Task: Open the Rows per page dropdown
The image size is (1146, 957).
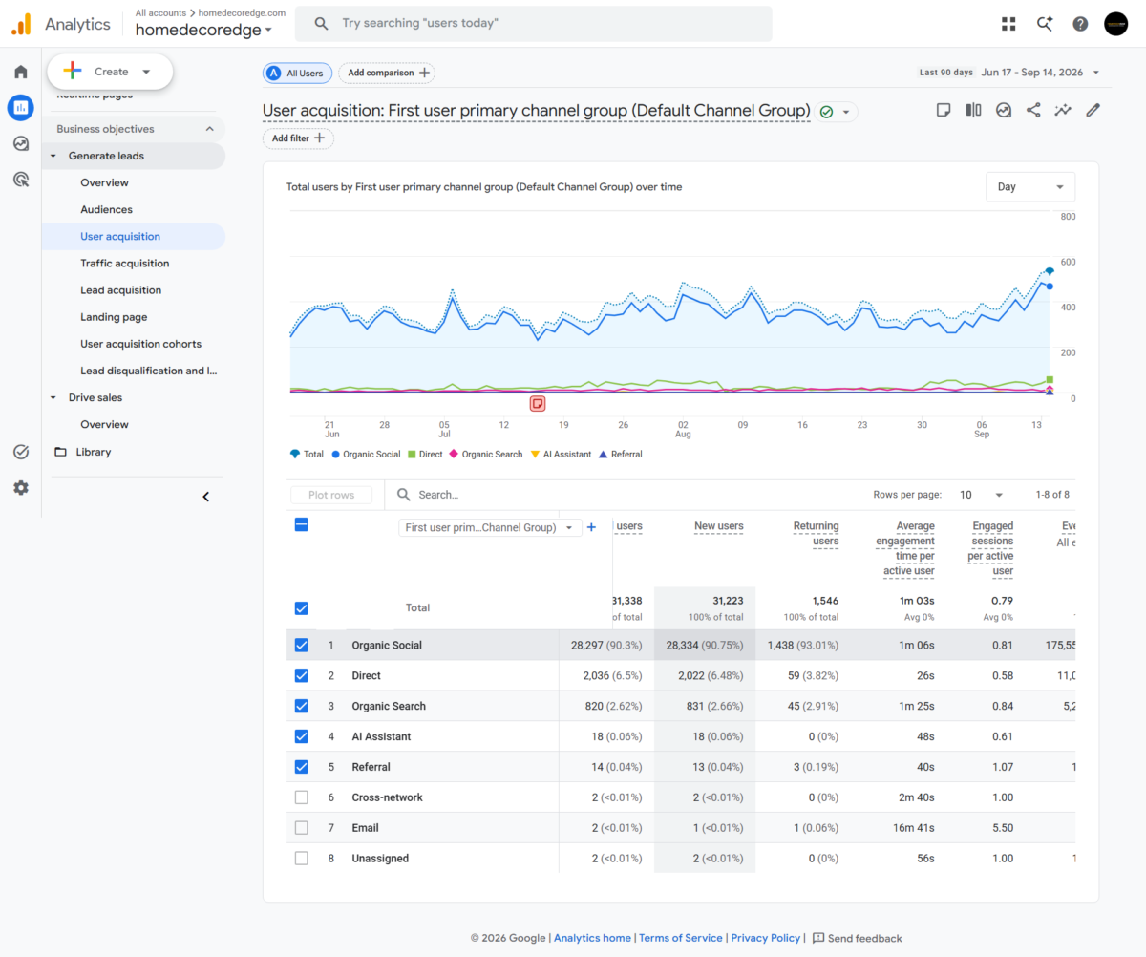Action: tap(983, 495)
